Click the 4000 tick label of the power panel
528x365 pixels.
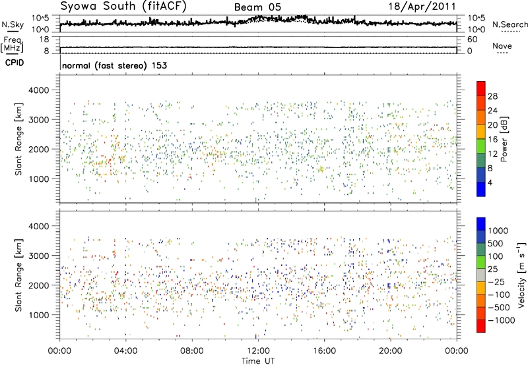pyautogui.click(x=38, y=90)
